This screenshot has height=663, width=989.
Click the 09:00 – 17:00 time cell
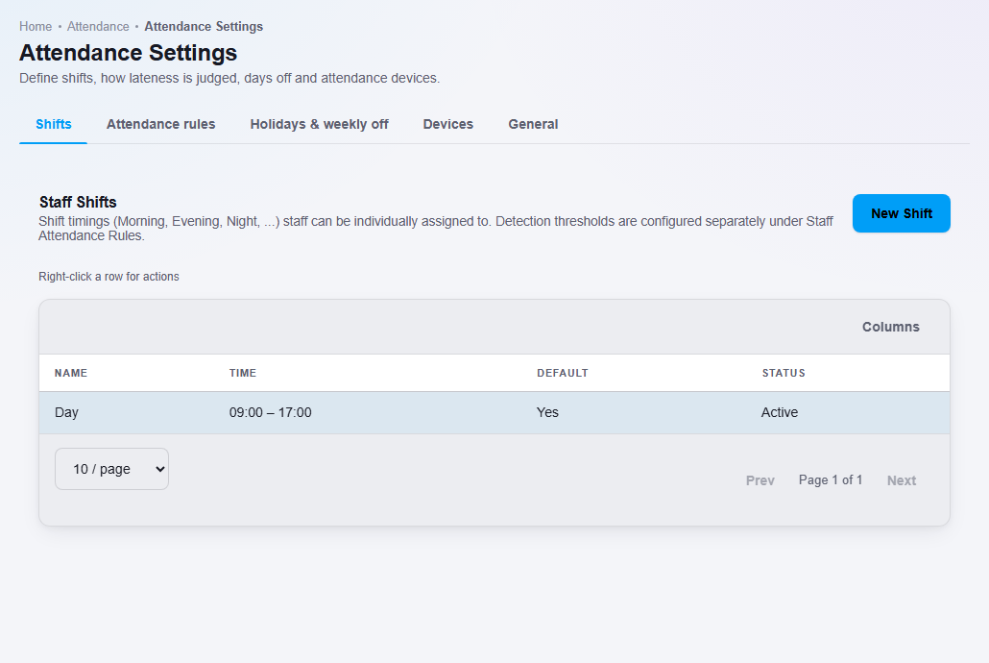click(271, 413)
